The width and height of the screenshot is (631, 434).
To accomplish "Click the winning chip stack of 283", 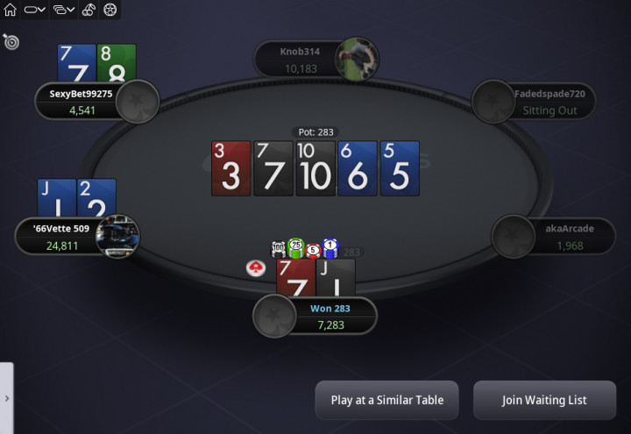I will point(305,248).
